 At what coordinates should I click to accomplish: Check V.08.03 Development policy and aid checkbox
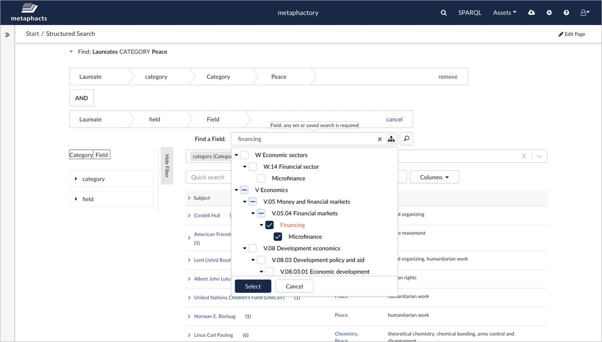tap(261, 260)
